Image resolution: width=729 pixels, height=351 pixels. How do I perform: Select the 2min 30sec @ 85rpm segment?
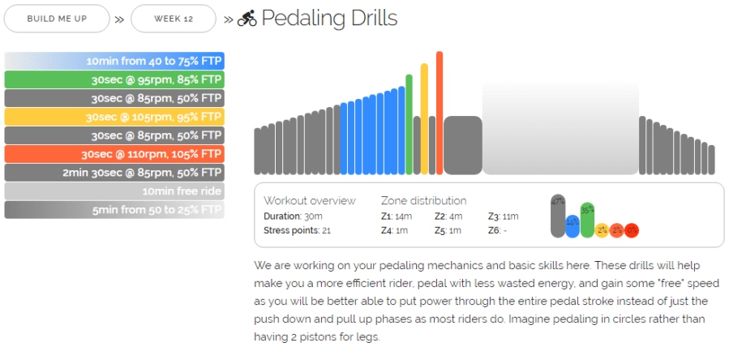[x=114, y=173]
